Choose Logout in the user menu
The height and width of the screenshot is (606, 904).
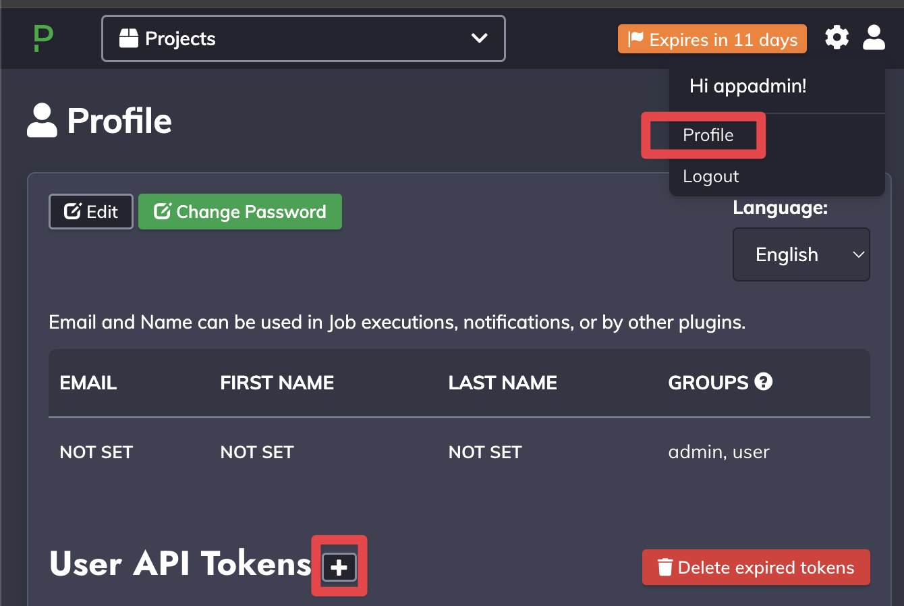(711, 176)
